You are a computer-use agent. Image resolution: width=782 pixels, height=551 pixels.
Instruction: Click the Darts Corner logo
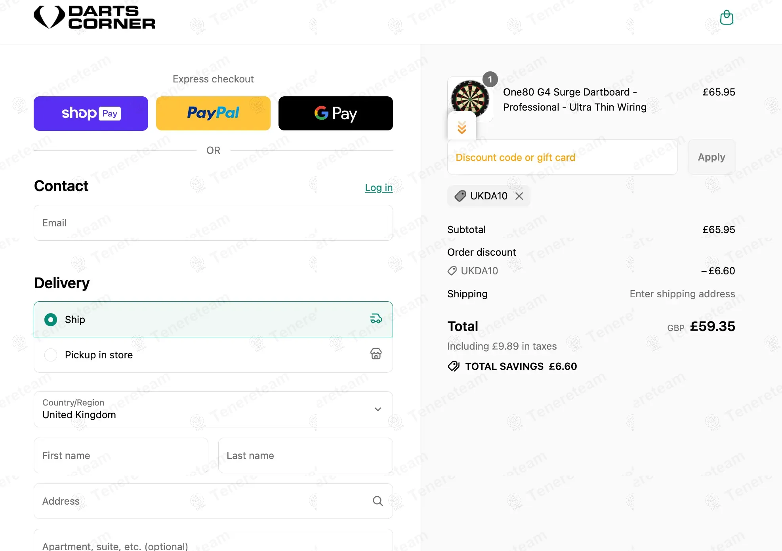(94, 17)
